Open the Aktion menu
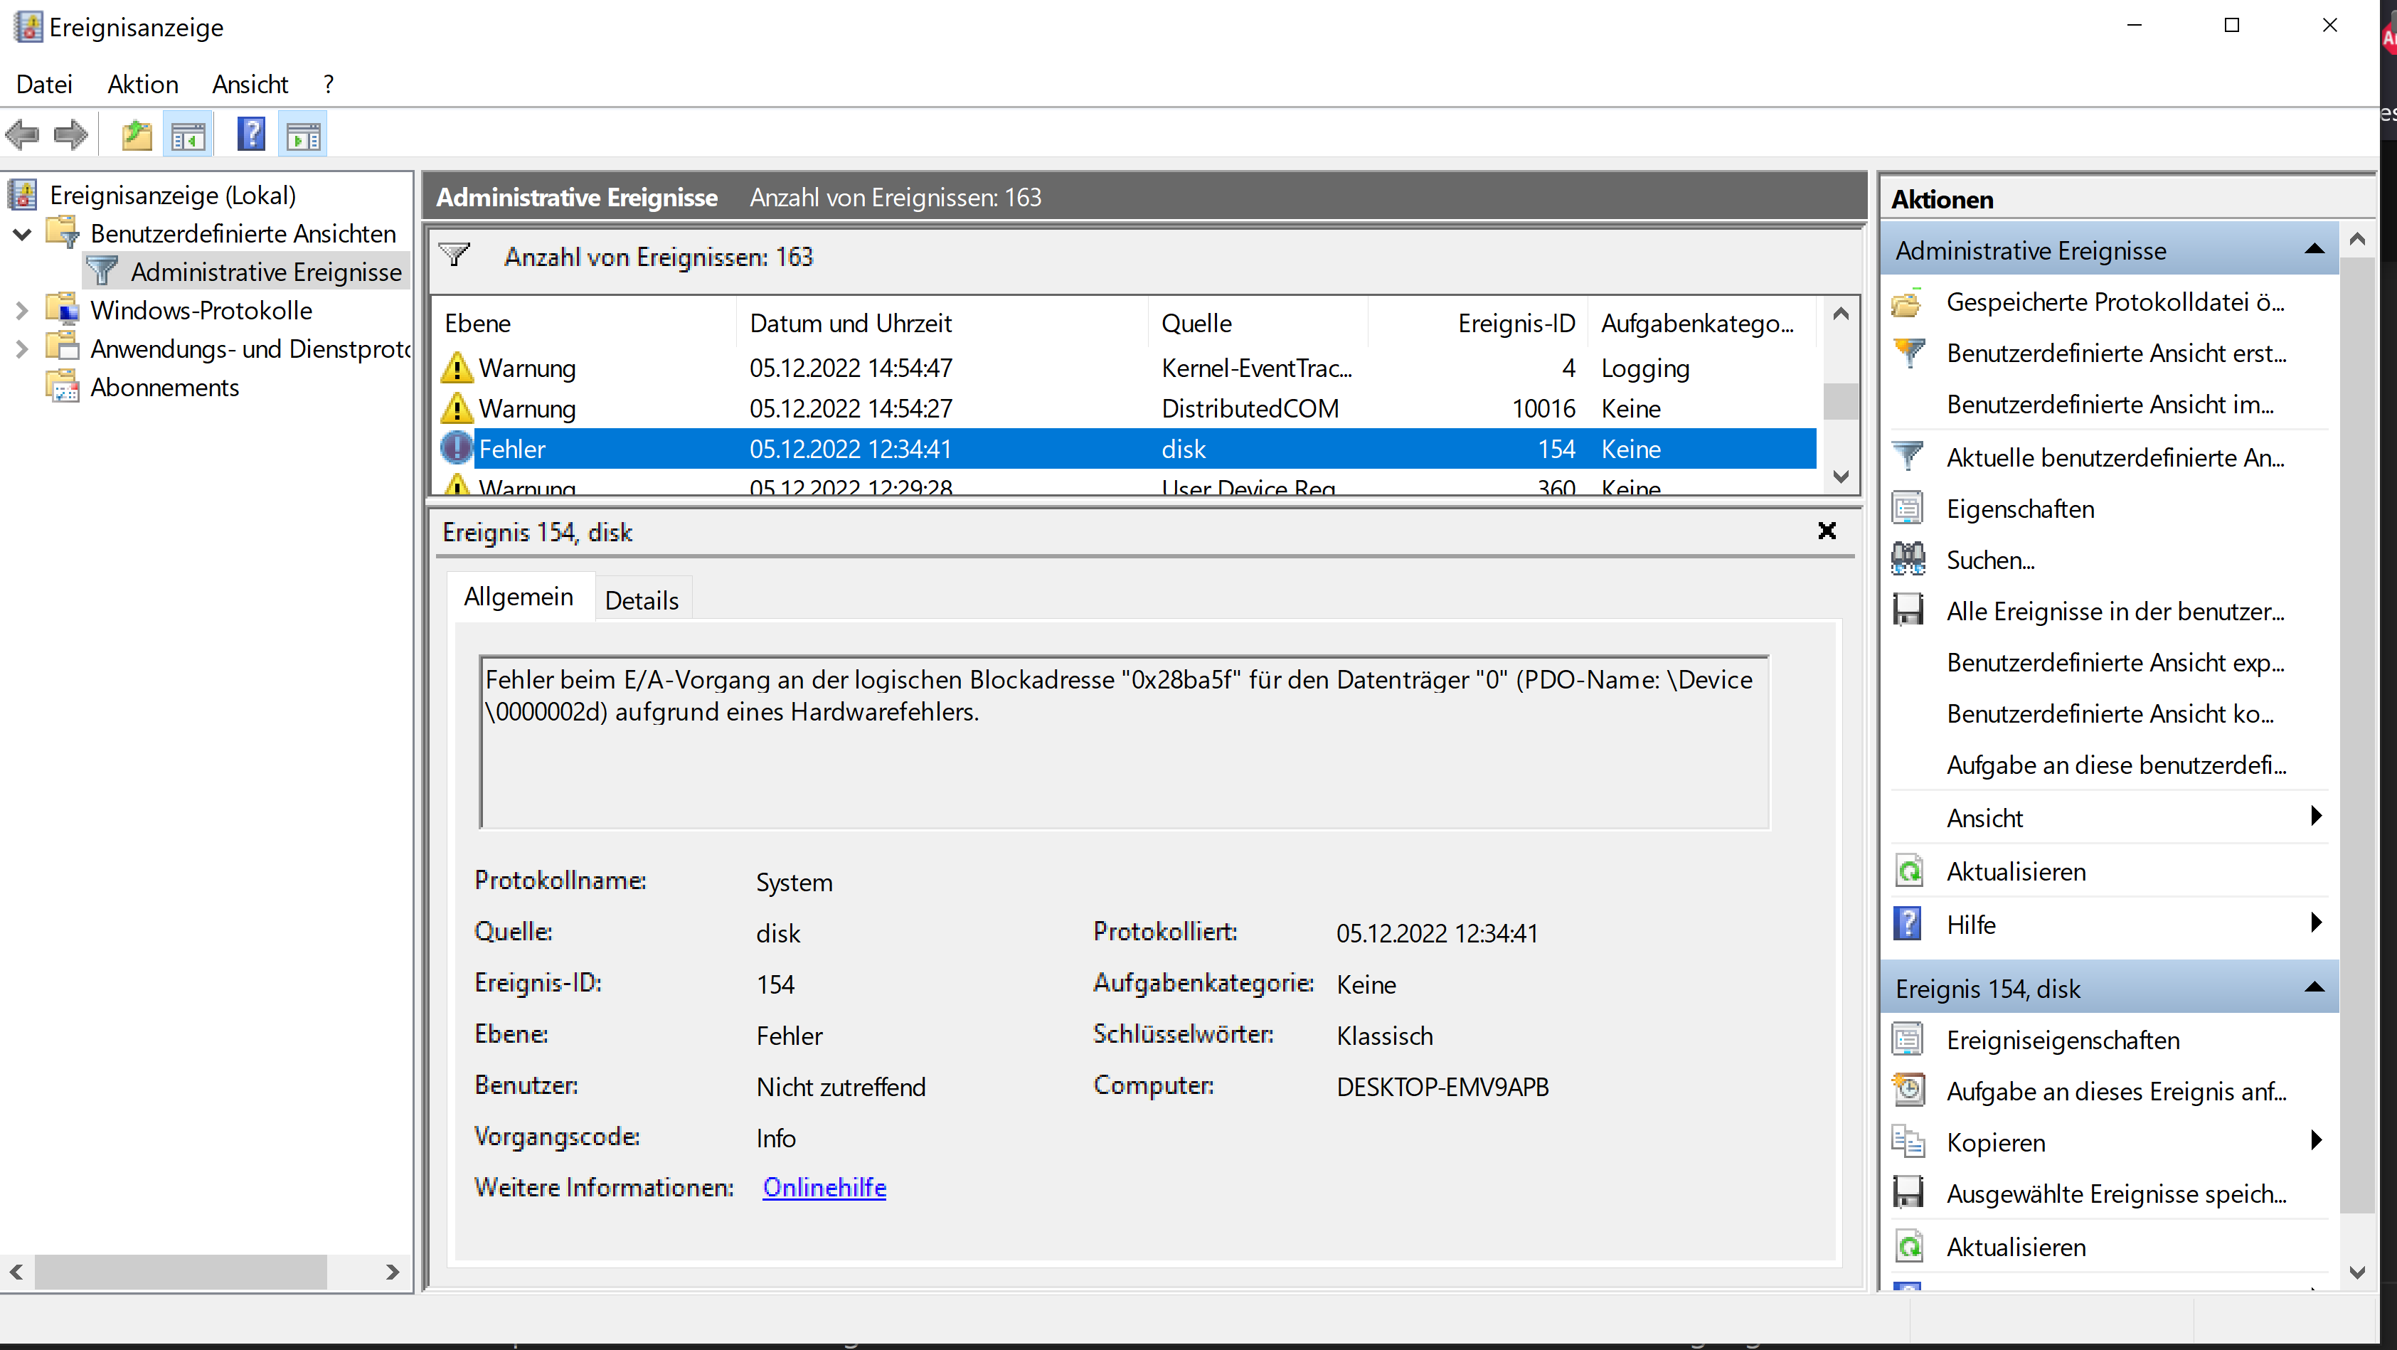This screenshot has height=1350, width=2397. (142, 84)
